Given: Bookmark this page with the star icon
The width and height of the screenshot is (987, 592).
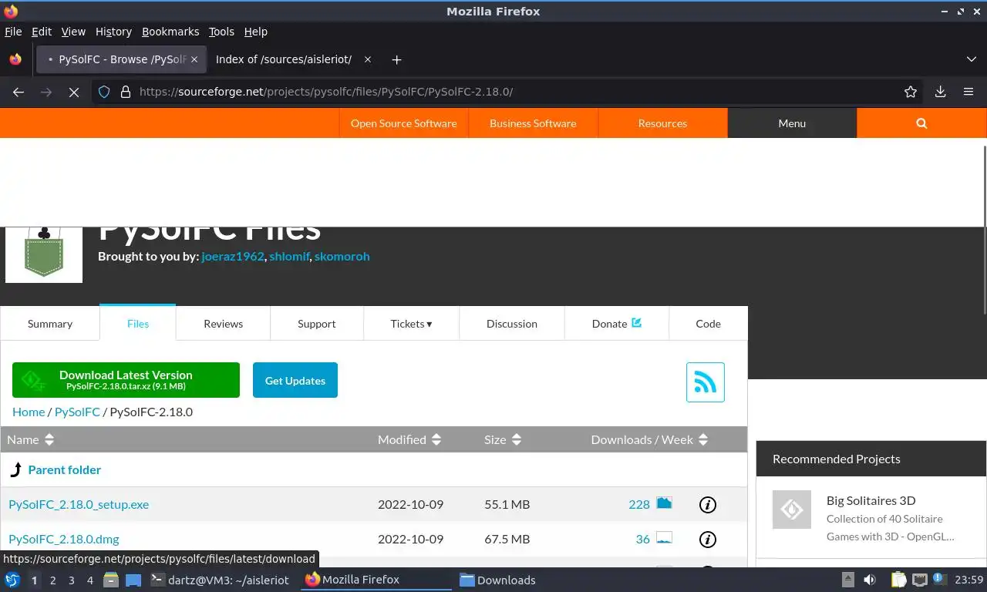Looking at the screenshot, I should 911,92.
